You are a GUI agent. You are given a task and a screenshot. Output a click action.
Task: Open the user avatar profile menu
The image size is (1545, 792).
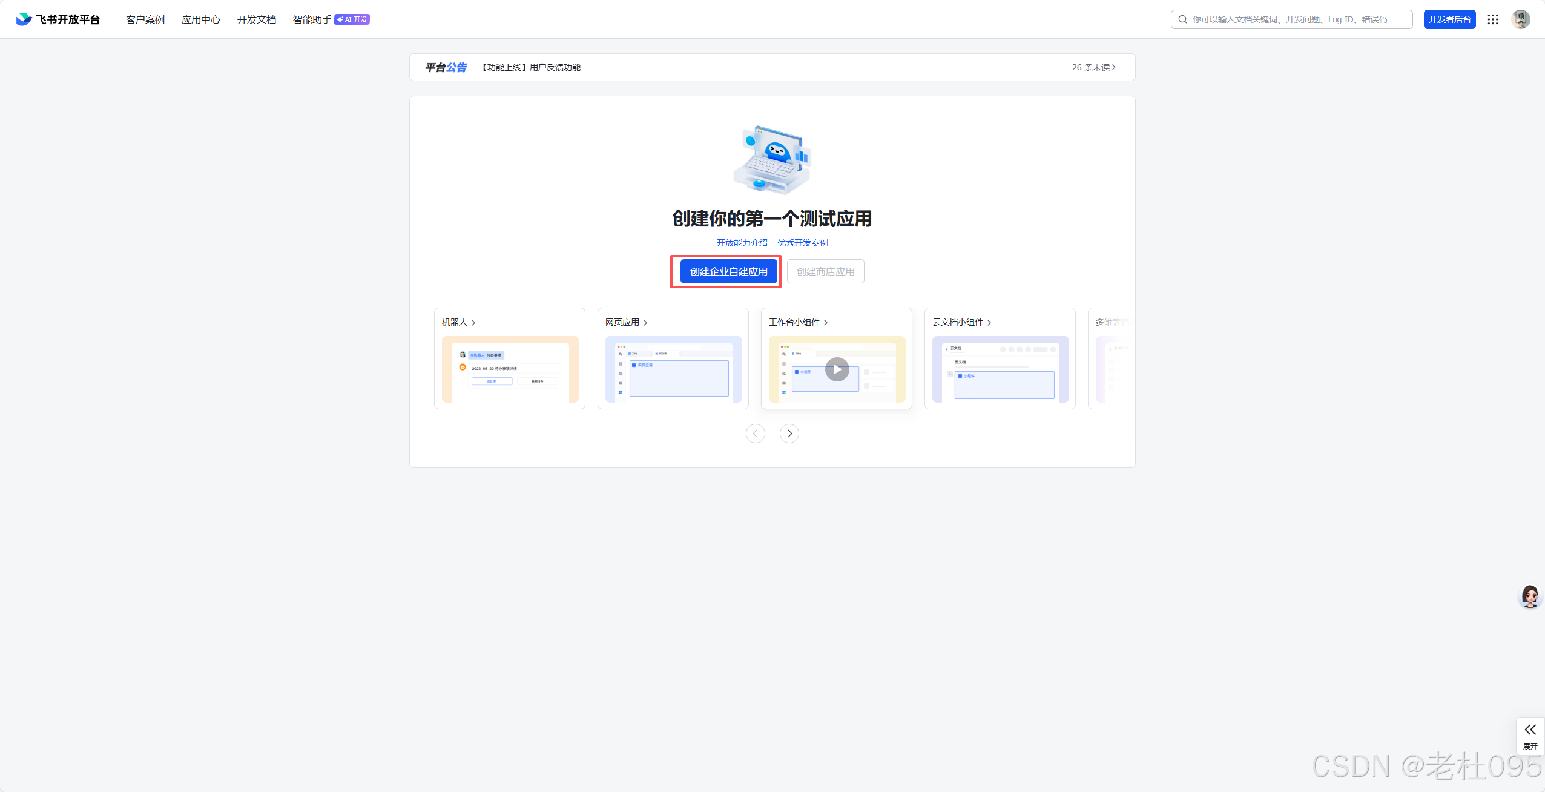1521,19
